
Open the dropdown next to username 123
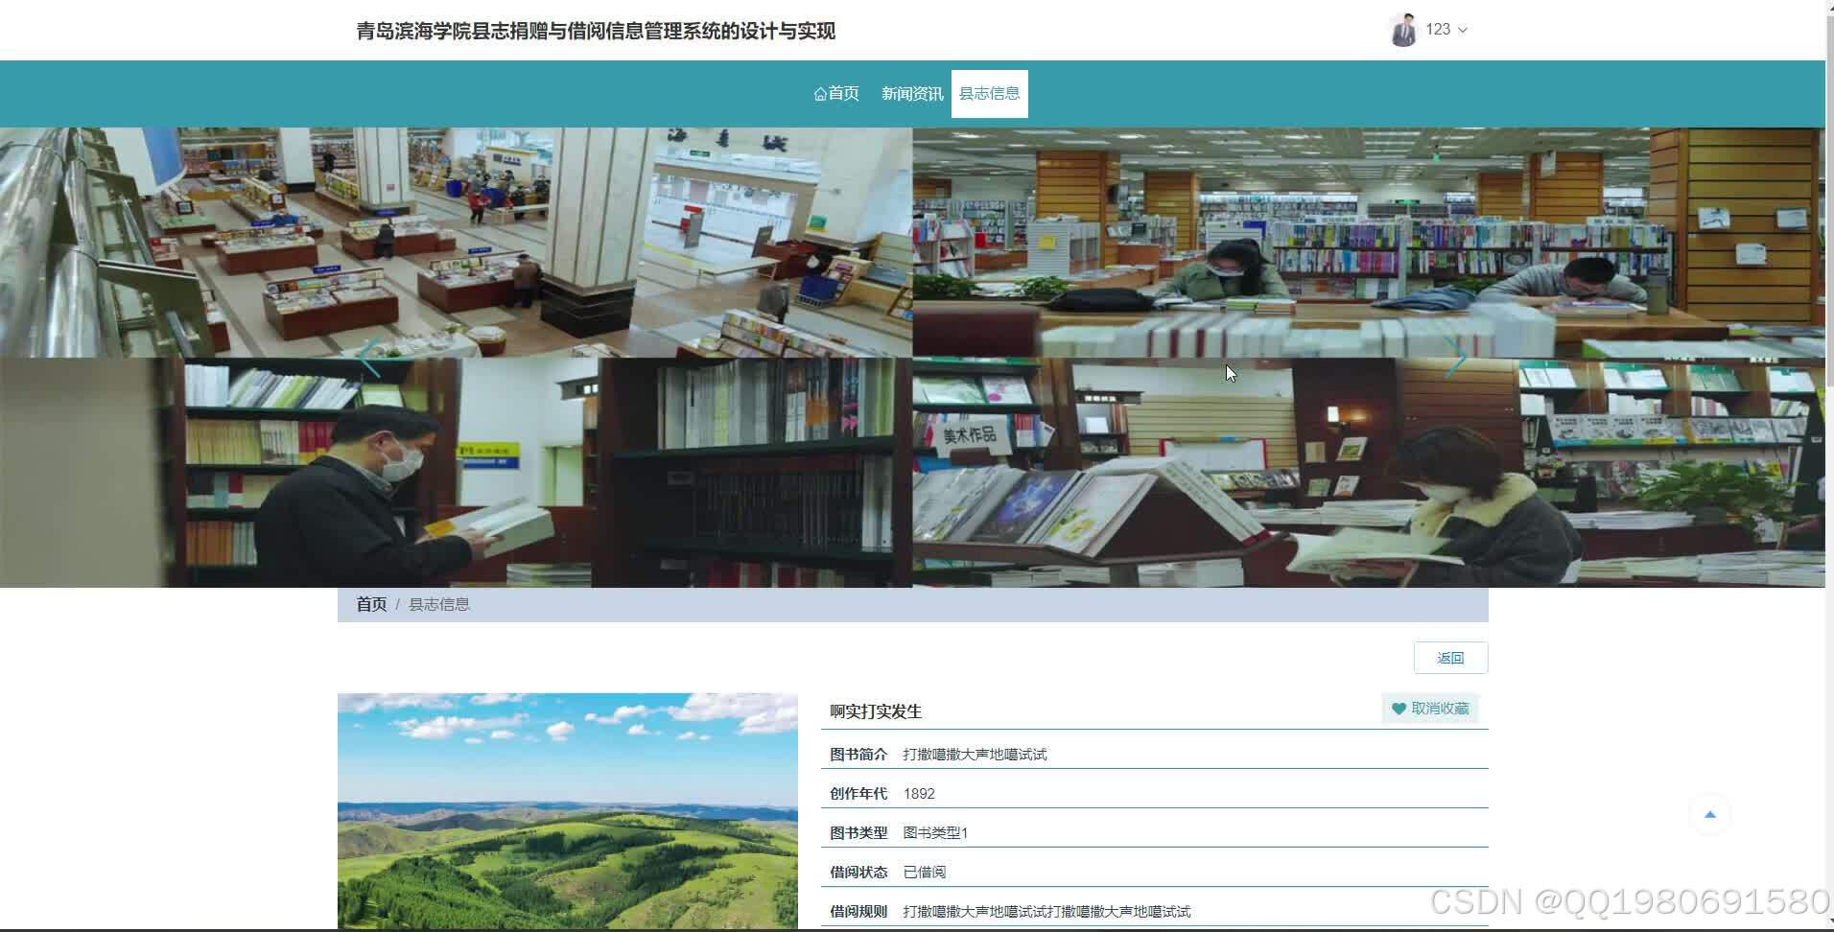coord(1462,30)
